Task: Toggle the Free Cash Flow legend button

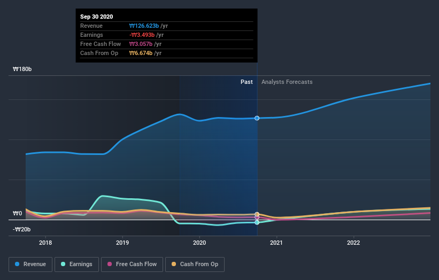Action: pyautogui.click(x=132, y=265)
